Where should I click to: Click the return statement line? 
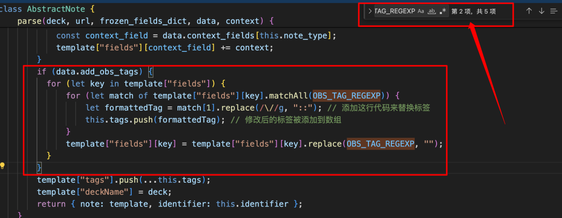click(51, 204)
